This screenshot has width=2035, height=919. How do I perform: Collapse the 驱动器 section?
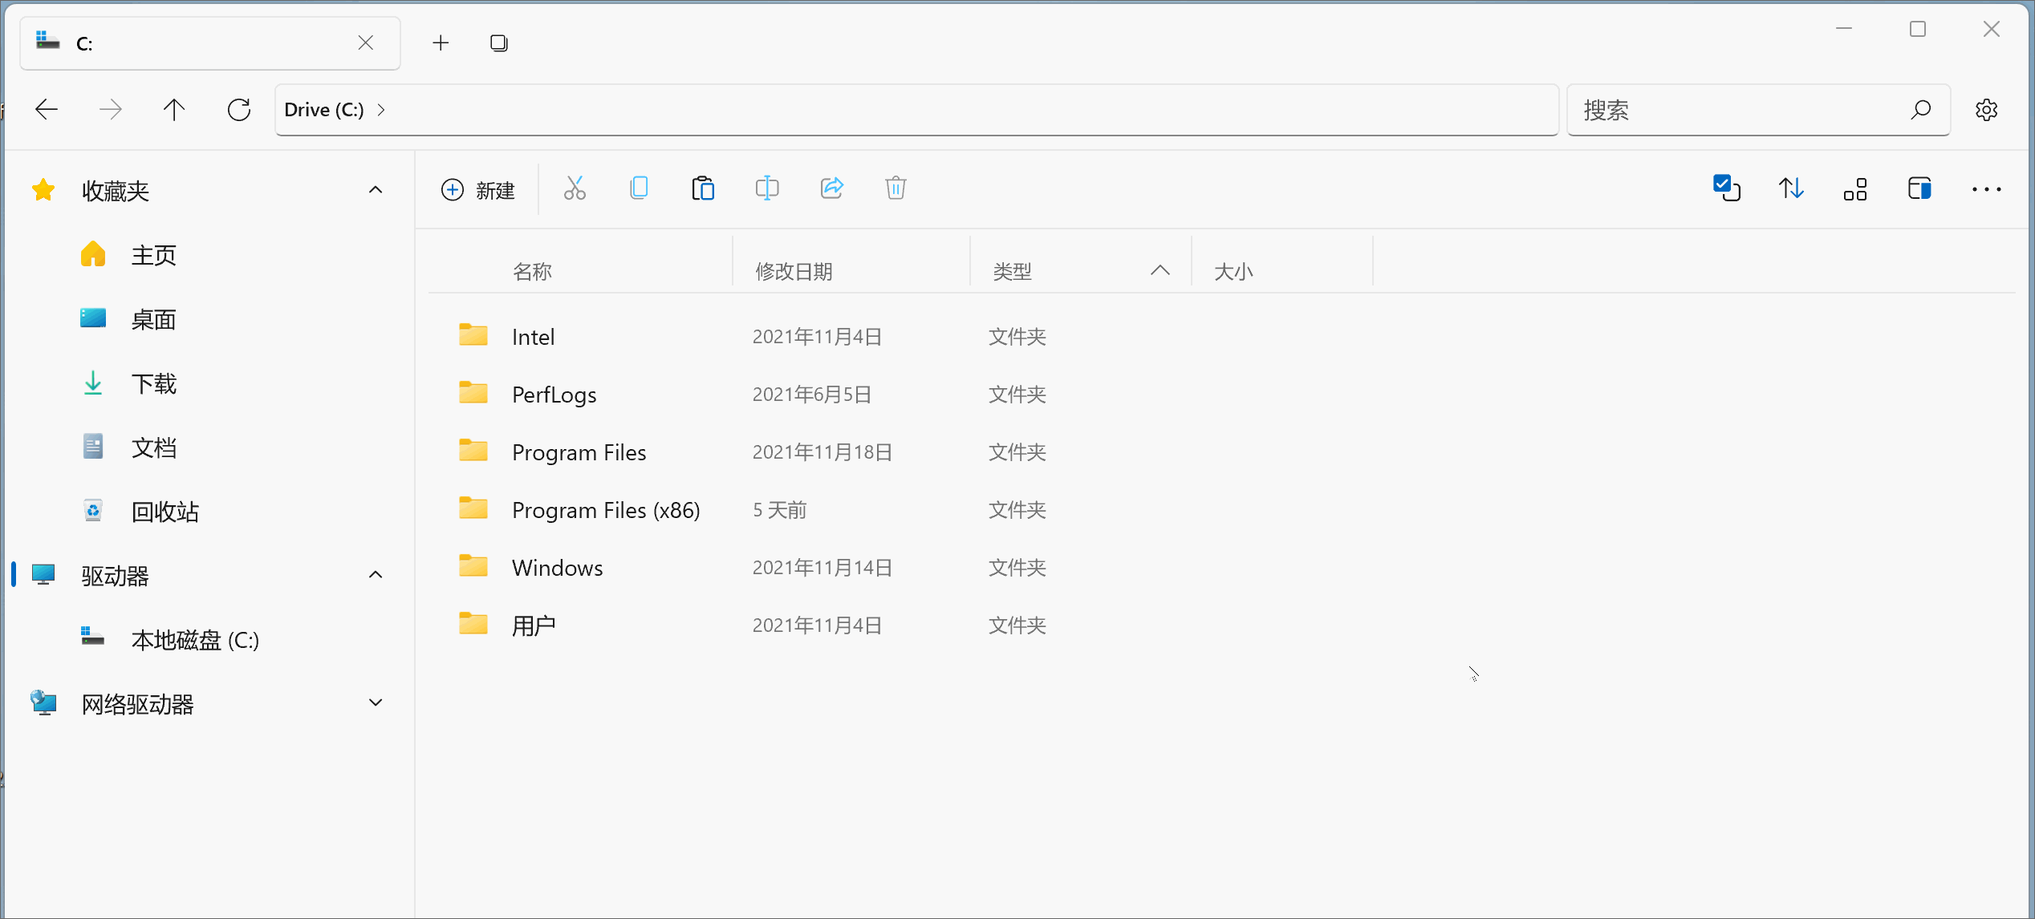point(376,575)
